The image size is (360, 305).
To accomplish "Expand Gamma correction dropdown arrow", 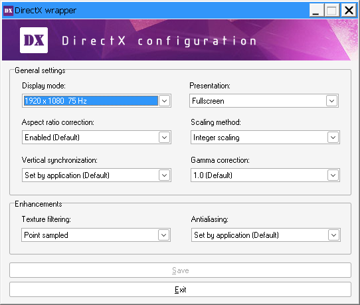I will (333, 175).
